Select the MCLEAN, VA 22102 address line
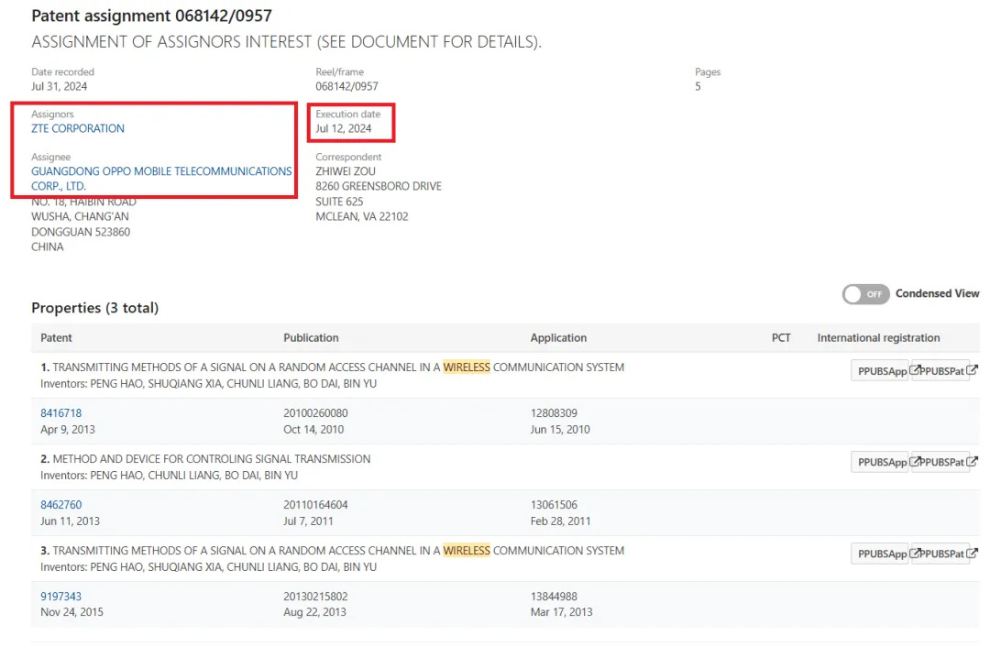 coord(362,216)
